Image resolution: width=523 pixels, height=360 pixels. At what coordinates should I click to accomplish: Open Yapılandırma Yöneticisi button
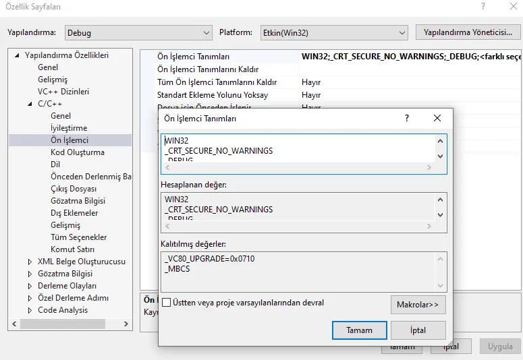(468, 32)
